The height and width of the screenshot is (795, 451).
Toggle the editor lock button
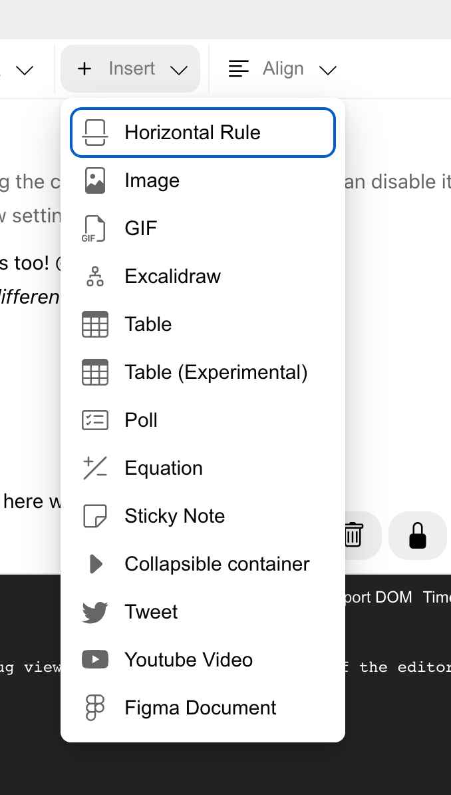click(418, 535)
